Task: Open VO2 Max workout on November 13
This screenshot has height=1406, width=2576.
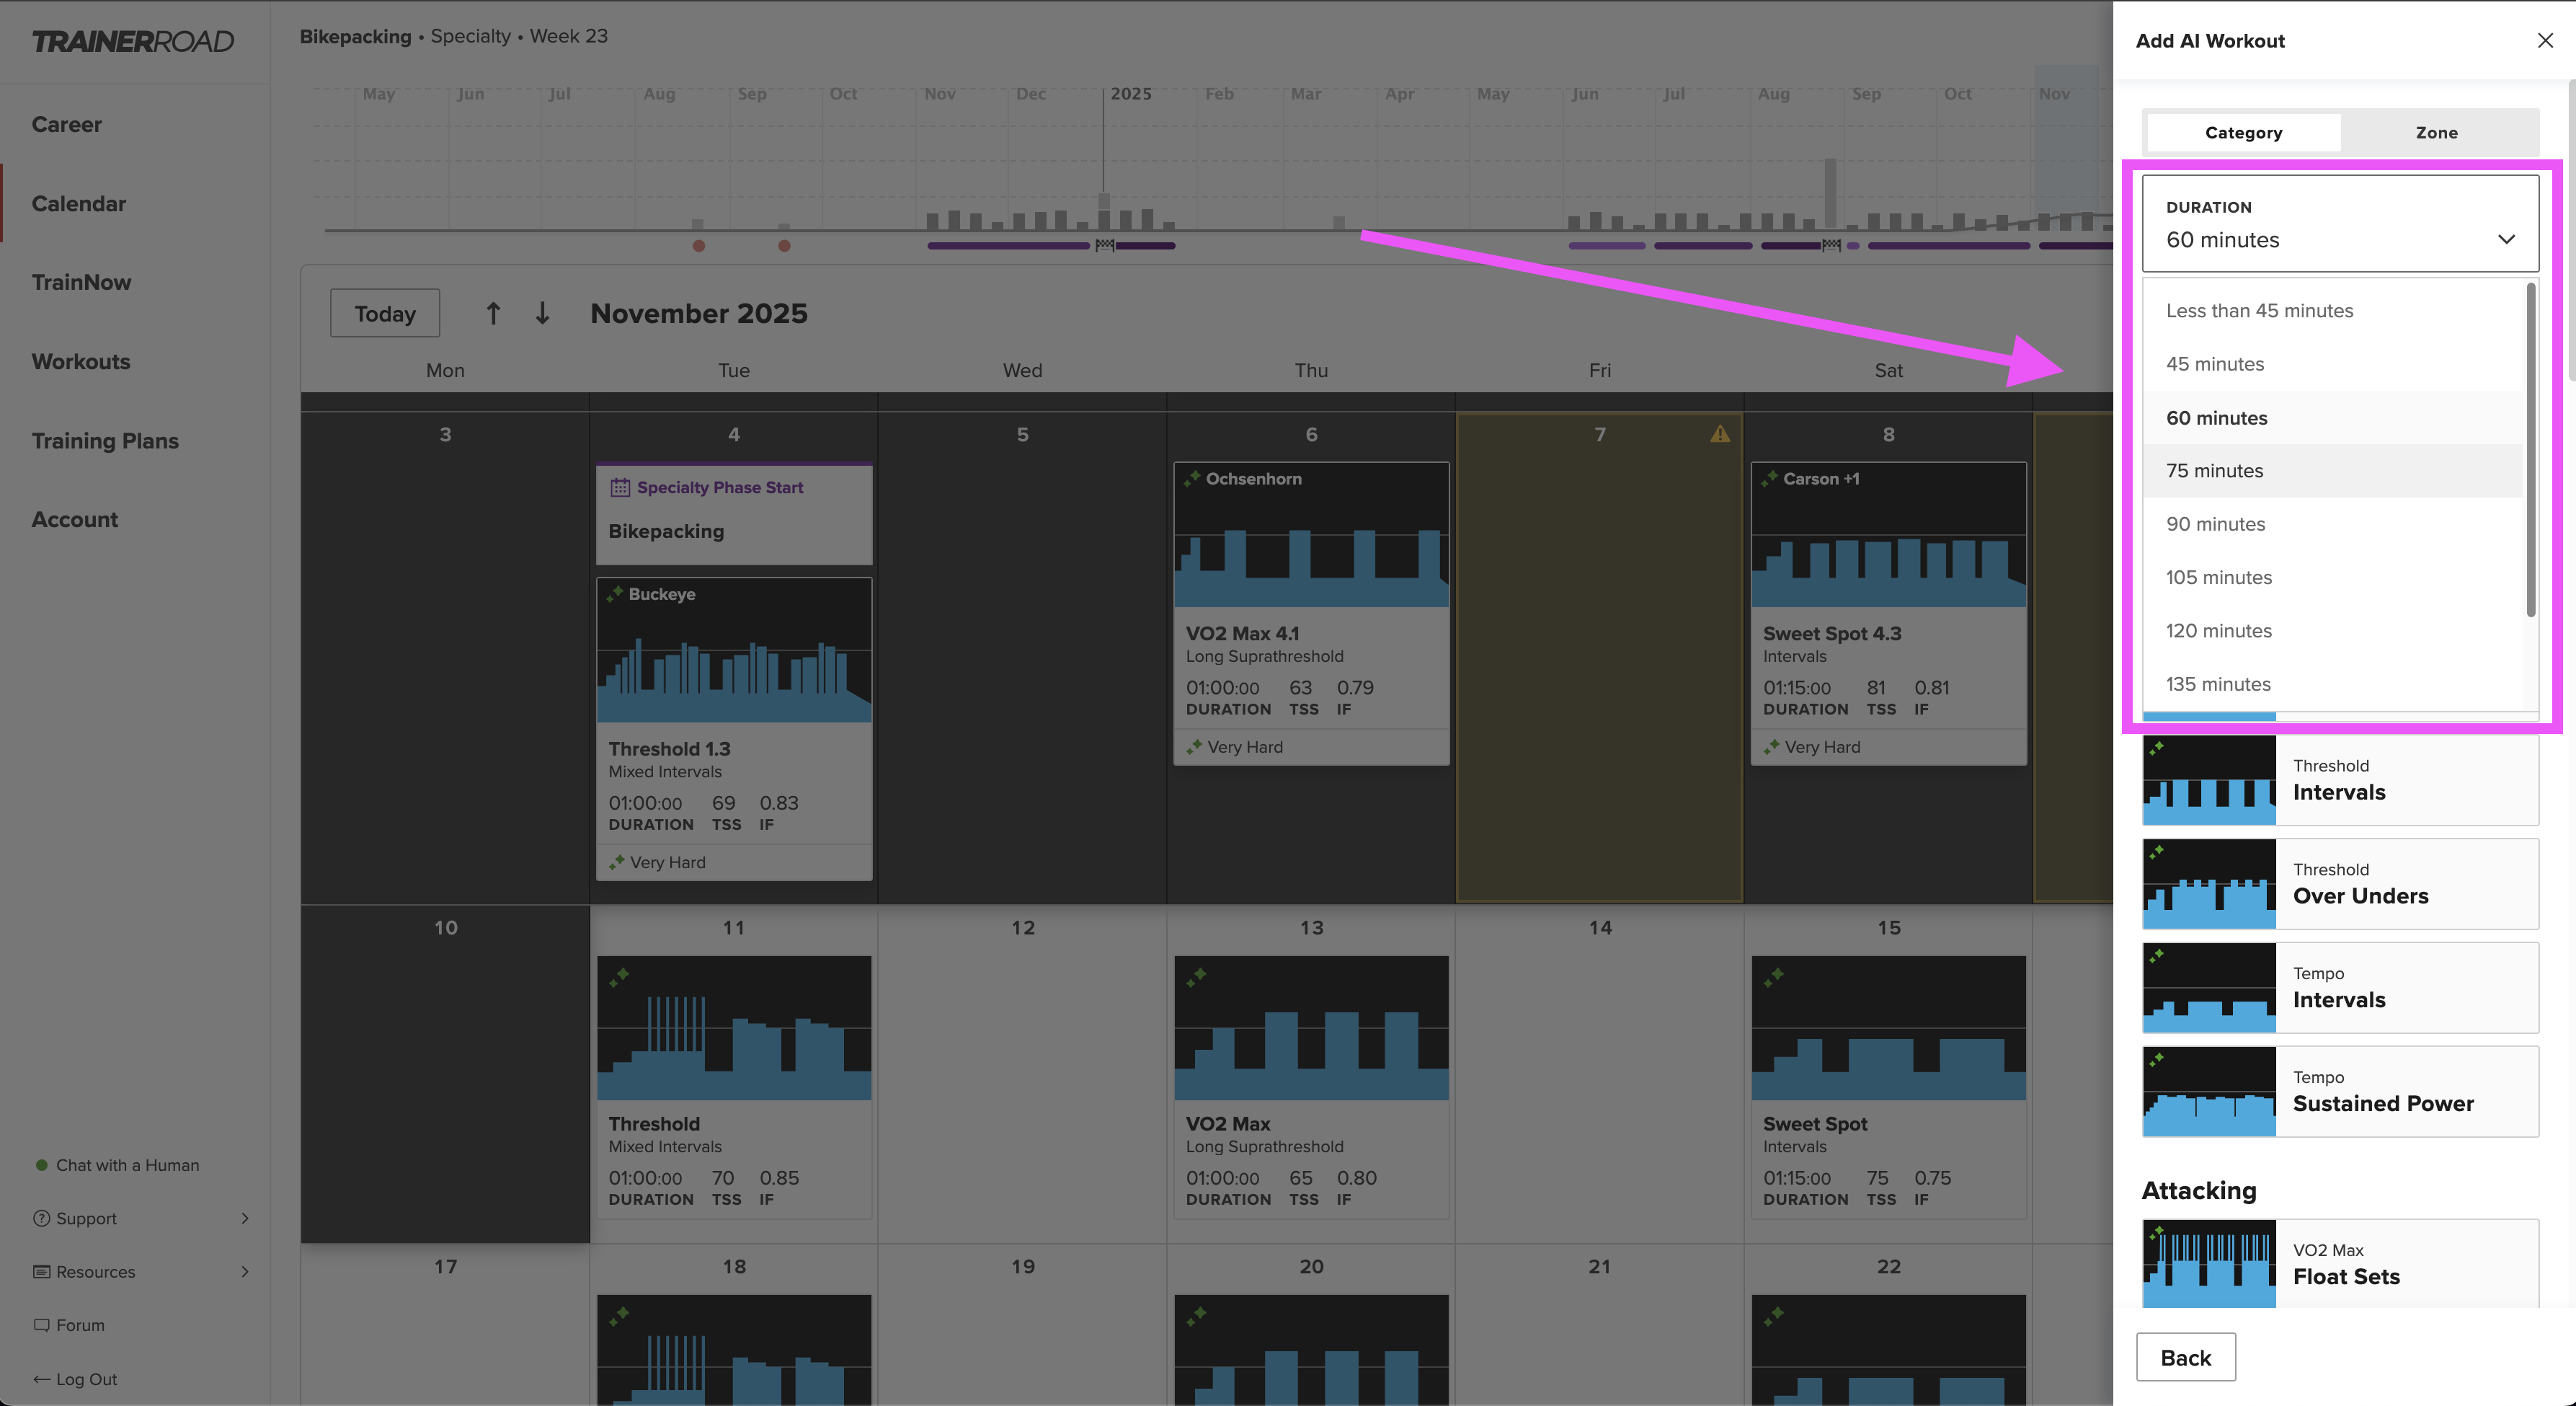Action: click(1311, 1087)
